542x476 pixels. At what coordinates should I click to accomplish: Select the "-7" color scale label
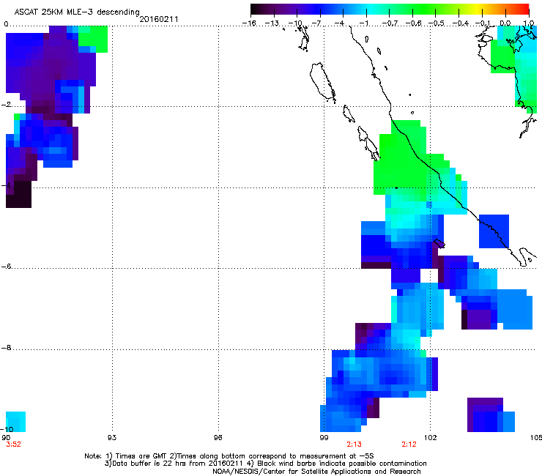316,23
